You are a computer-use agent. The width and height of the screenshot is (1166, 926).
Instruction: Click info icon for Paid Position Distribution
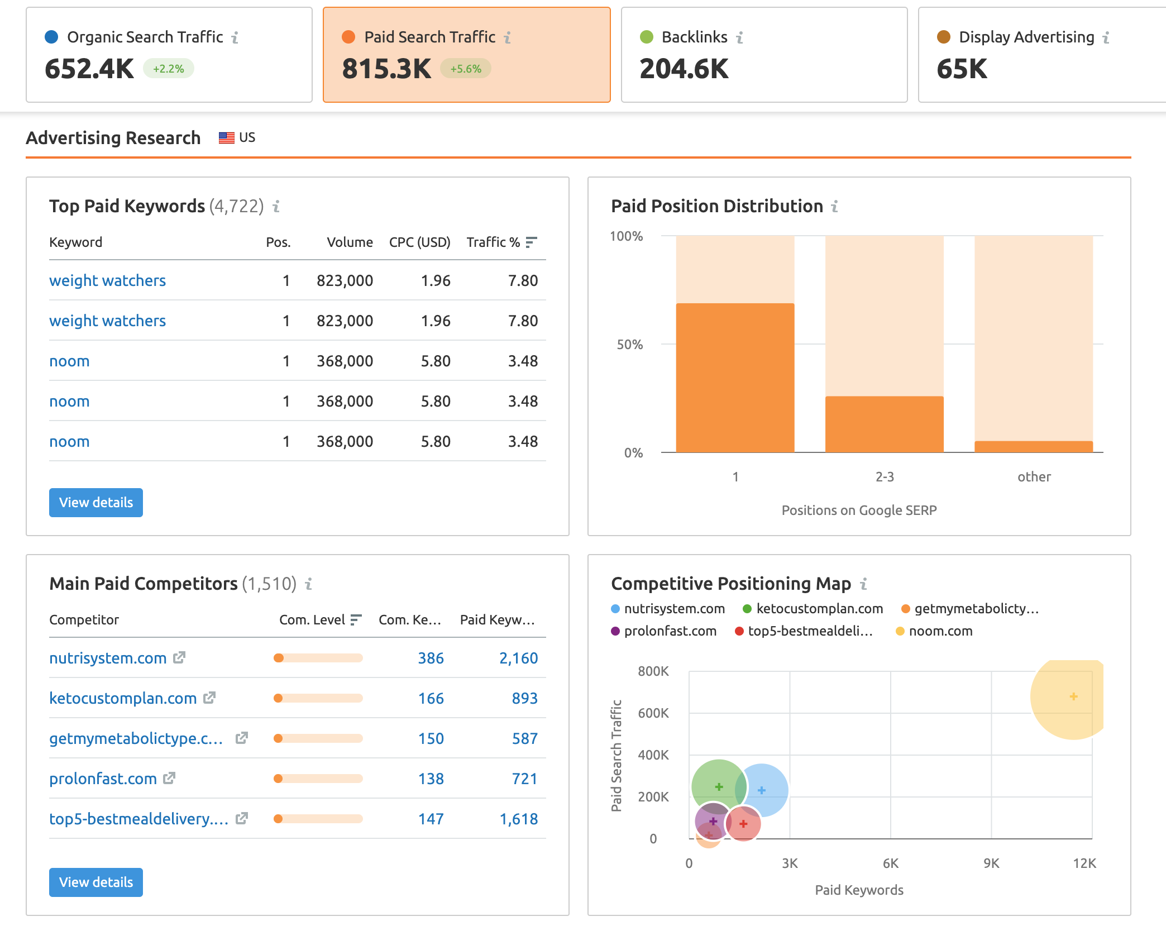coord(834,207)
